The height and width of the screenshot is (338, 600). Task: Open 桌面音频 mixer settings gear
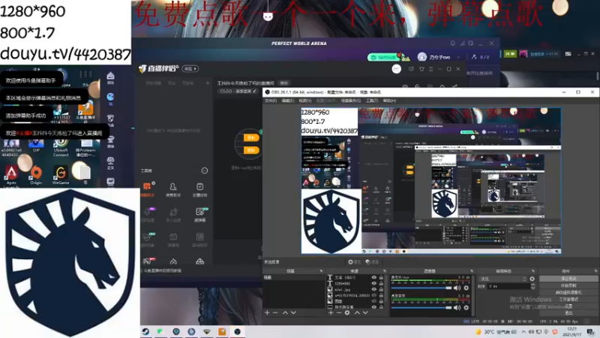466,307
